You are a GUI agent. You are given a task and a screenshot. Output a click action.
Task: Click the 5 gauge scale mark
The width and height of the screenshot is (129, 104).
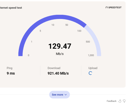click(x=40, y=31)
